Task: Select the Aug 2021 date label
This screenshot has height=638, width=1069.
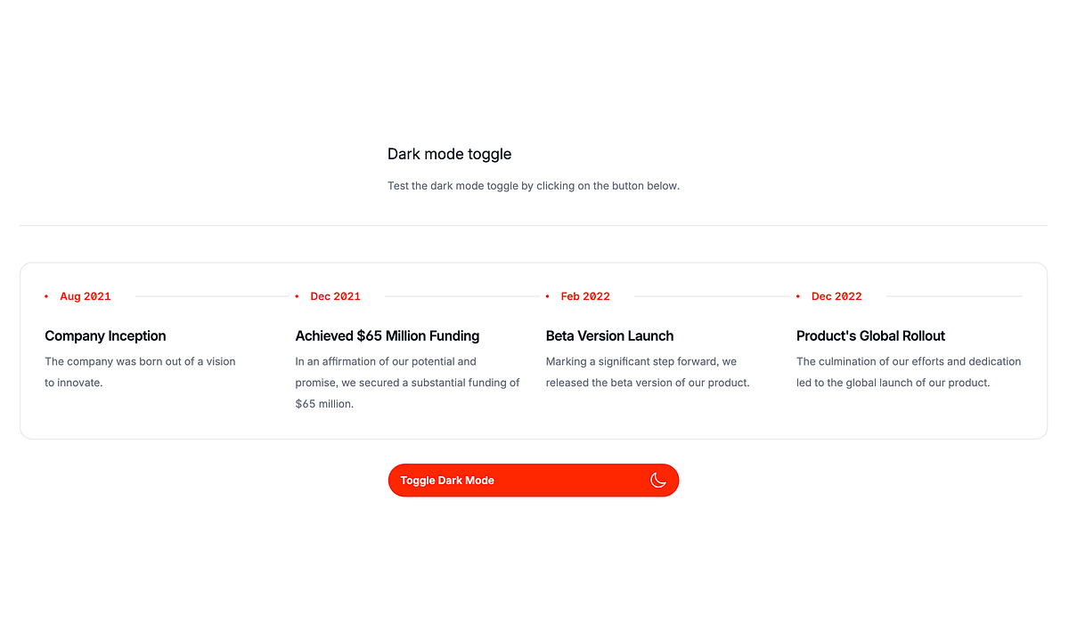Action: point(85,296)
